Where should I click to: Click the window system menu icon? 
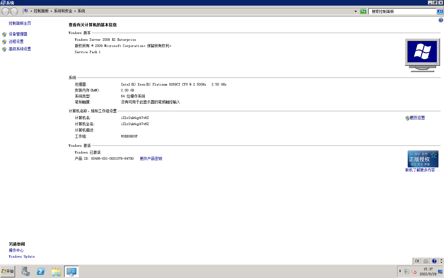[3, 3]
